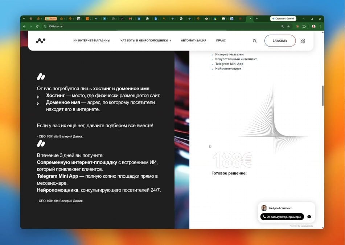Switch to the LinkedIn tab
345x245 pixels.
[x=139, y=19]
